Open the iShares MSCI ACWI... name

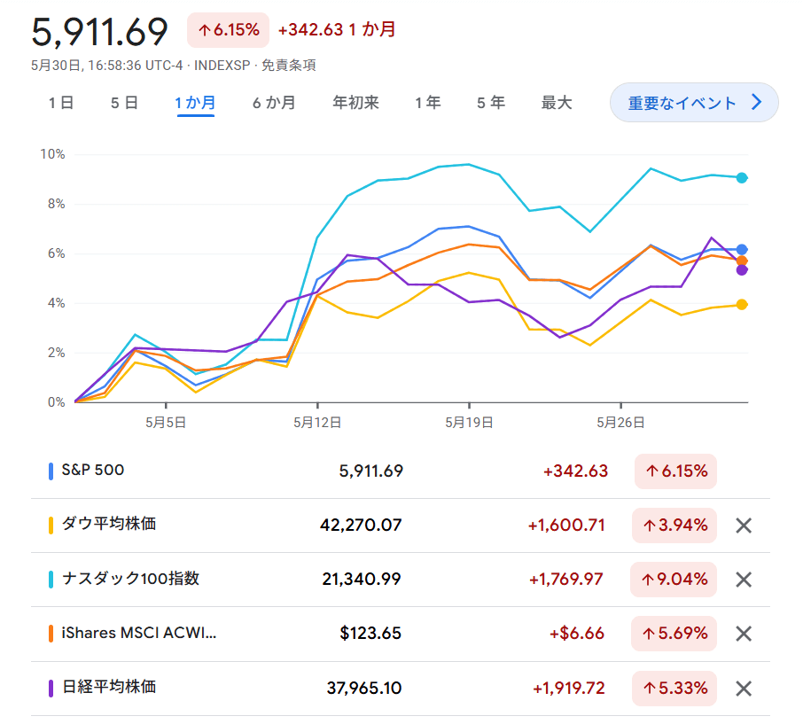tap(139, 633)
